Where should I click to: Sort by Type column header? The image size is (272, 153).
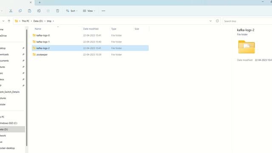(x=113, y=29)
